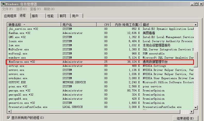204x121 pixels.
Task: Select the lsm.exe process row
Action: click(100, 45)
